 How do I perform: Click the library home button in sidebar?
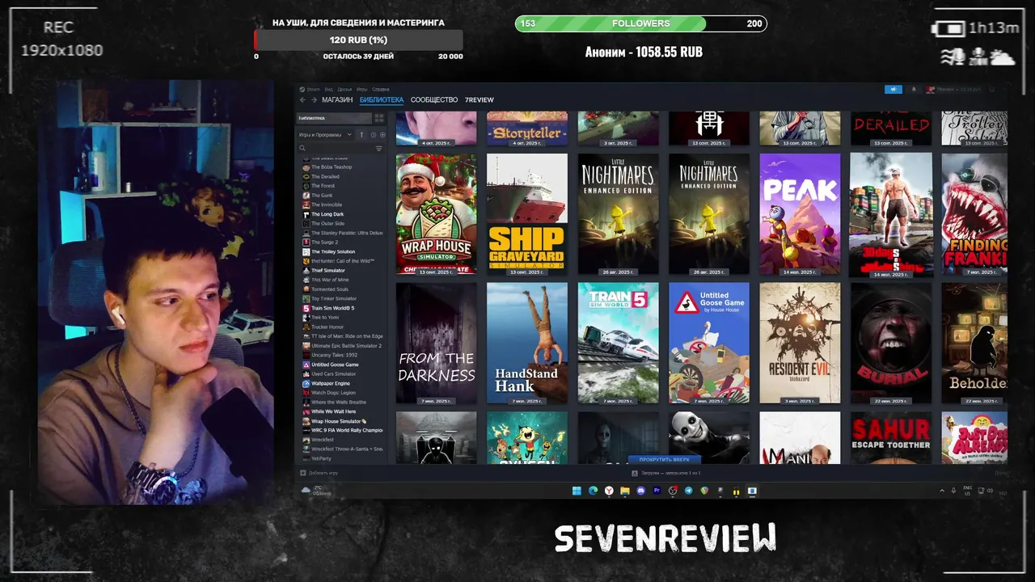tap(334, 118)
